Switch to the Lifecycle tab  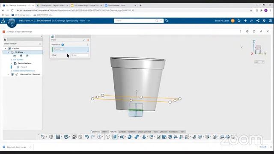point(163,132)
